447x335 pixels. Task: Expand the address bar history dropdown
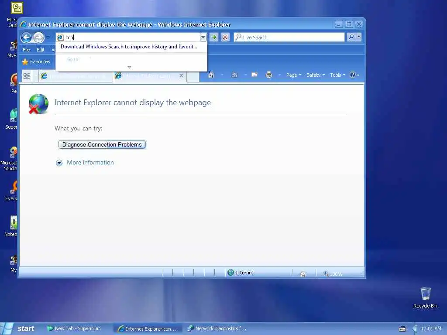click(x=203, y=38)
